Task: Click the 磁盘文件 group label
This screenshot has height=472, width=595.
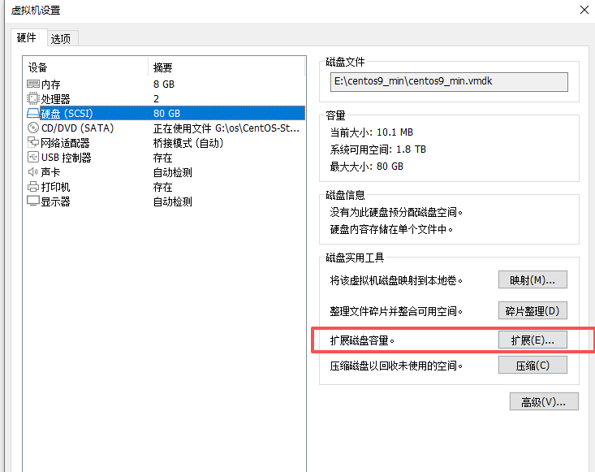Action: (345, 62)
